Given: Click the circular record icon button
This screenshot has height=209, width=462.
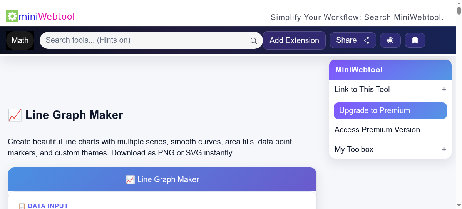Looking at the screenshot, I should (390, 40).
